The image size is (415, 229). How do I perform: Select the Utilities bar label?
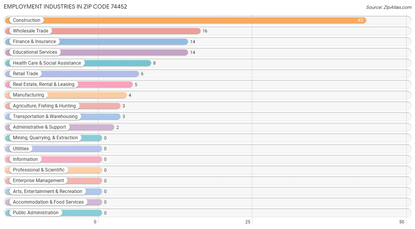[21, 148]
